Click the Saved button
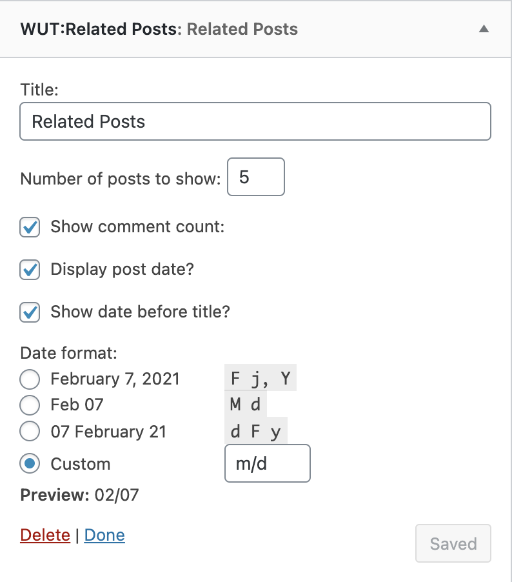 click(x=453, y=543)
